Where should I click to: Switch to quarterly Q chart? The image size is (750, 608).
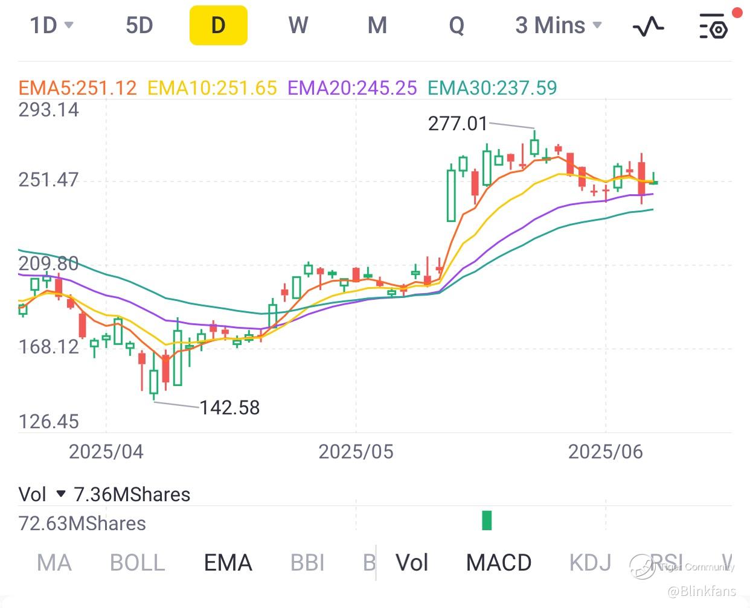(457, 25)
